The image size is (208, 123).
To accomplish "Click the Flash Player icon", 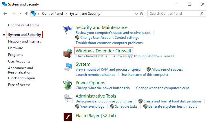I will pos(68,117).
